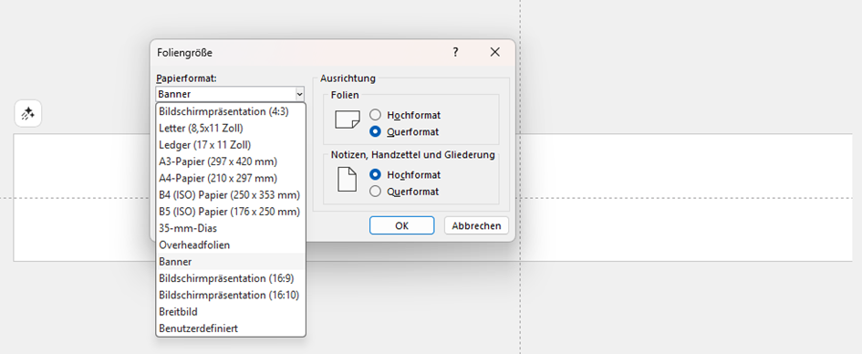Close the Foliengröße dialog

(x=494, y=52)
